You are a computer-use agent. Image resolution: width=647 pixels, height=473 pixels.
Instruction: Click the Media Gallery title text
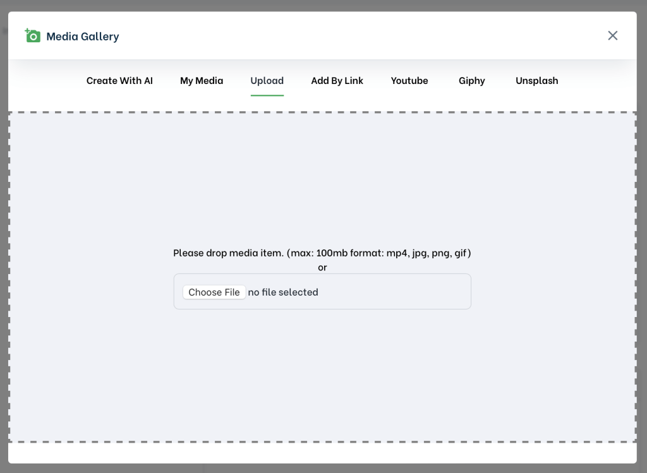tap(83, 37)
